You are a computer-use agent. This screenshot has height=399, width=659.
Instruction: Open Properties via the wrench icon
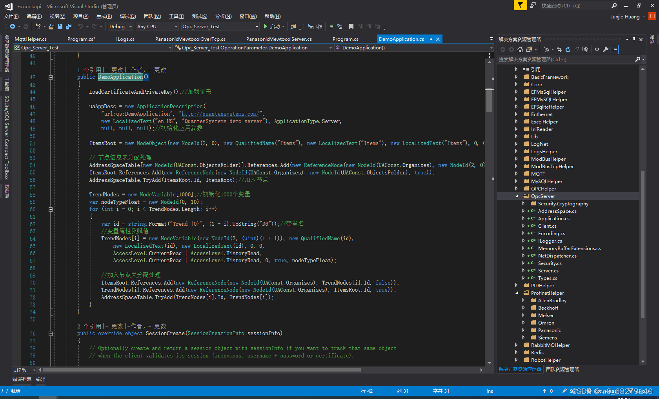click(606, 49)
